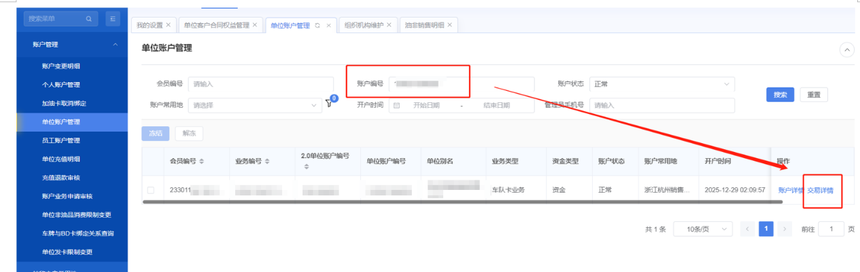Sort by 业务编号 column sort arrows
860x272 pixels.
click(266, 161)
